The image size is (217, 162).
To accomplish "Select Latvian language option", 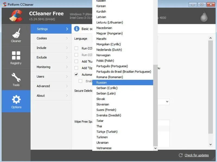I will click(123, 17).
